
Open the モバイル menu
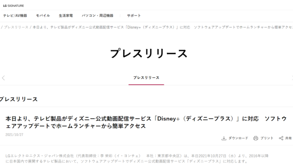pyautogui.click(x=43, y=15)
